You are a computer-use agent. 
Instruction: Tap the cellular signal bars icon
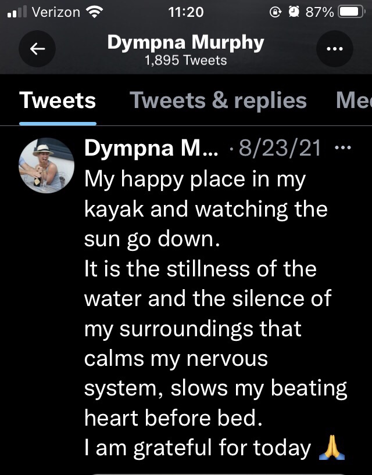click(x=17, y=12)
